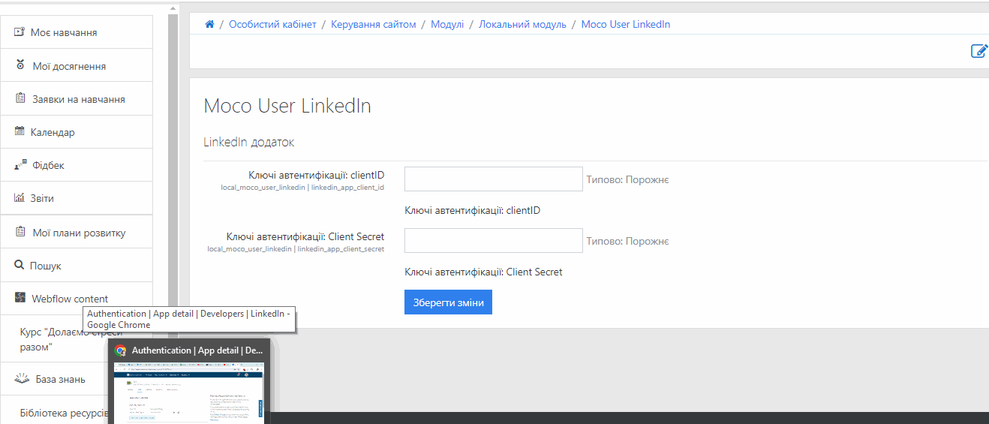
Task: Click the clientID input field
Action: tap(493, 179)
